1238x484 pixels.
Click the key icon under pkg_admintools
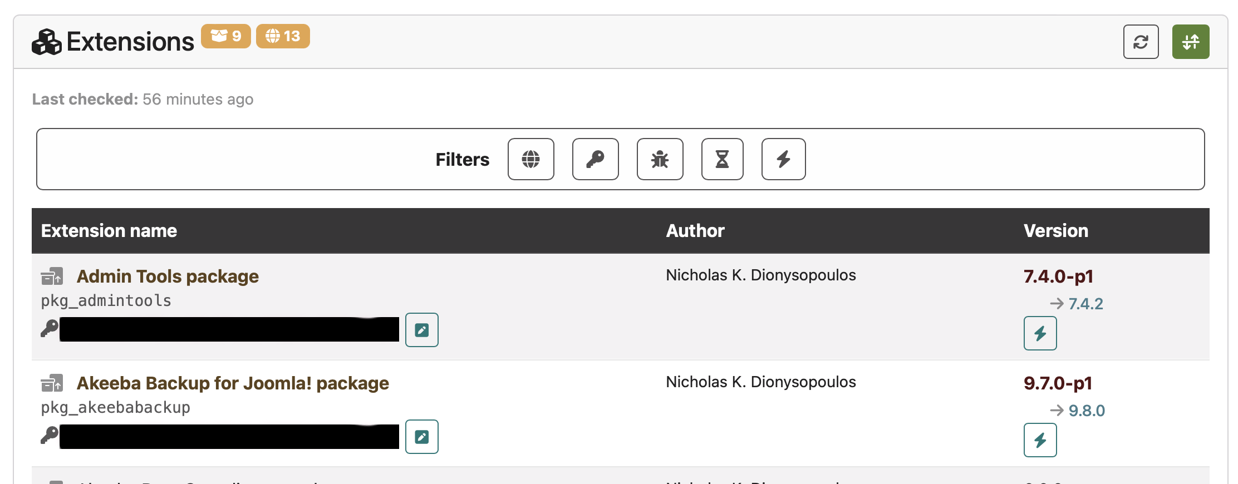[x=50, y=329]
